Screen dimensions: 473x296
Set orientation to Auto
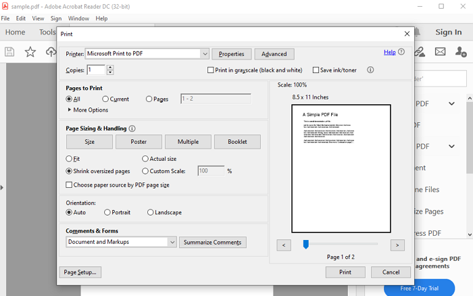(x=69, y=212)
